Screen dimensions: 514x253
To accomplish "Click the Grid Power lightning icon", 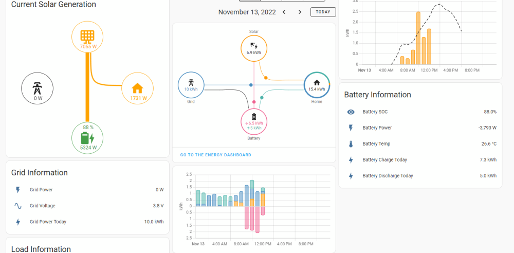I will click(x=18, y=190).
